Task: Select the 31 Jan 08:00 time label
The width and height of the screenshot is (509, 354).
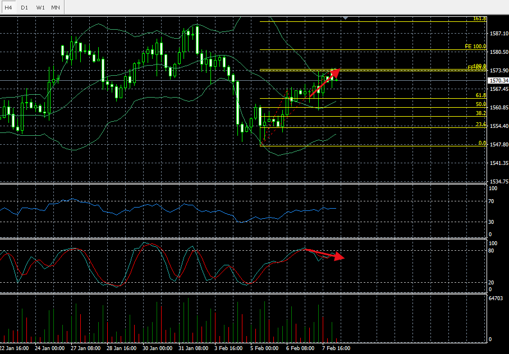Action: point(194,348)
